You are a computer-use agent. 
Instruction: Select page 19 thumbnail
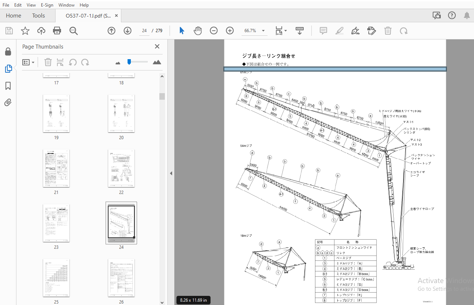(56, 114)
